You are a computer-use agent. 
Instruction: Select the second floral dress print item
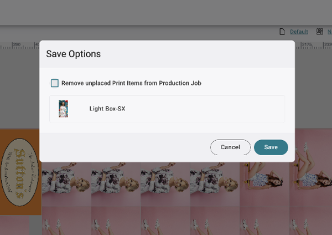116,183
